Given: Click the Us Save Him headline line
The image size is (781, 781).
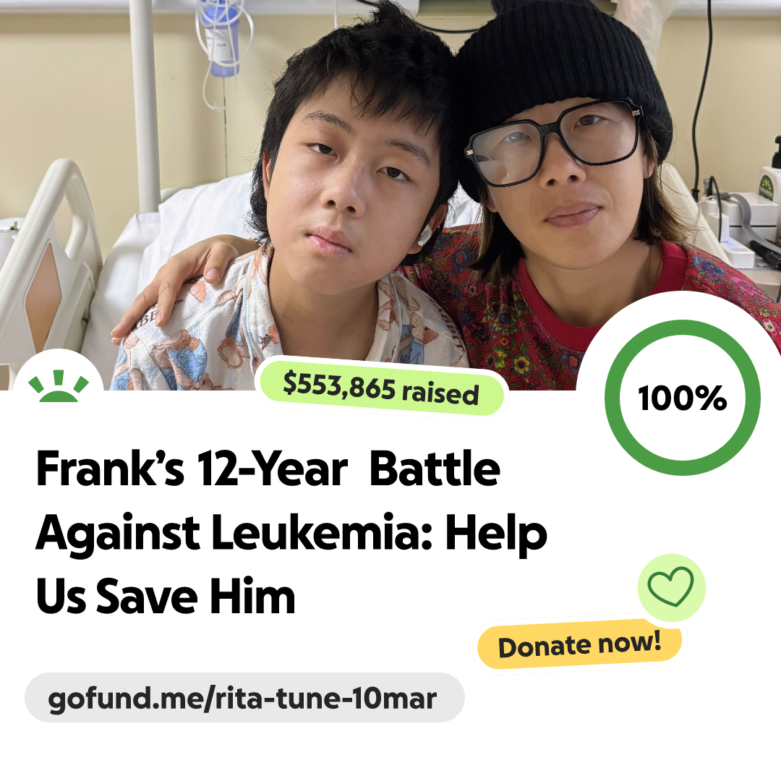Looking at the screenshot, I should (x=166, y=596).
